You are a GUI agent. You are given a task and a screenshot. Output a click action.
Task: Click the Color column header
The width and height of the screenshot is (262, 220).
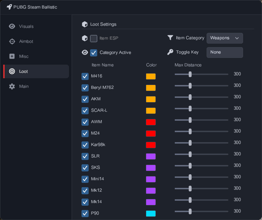tap(152, 65)
